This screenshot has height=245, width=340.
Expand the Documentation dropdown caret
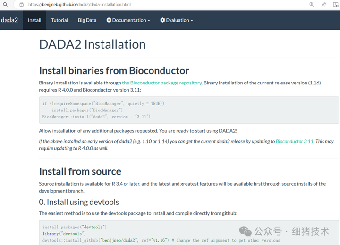pos(149,21)
